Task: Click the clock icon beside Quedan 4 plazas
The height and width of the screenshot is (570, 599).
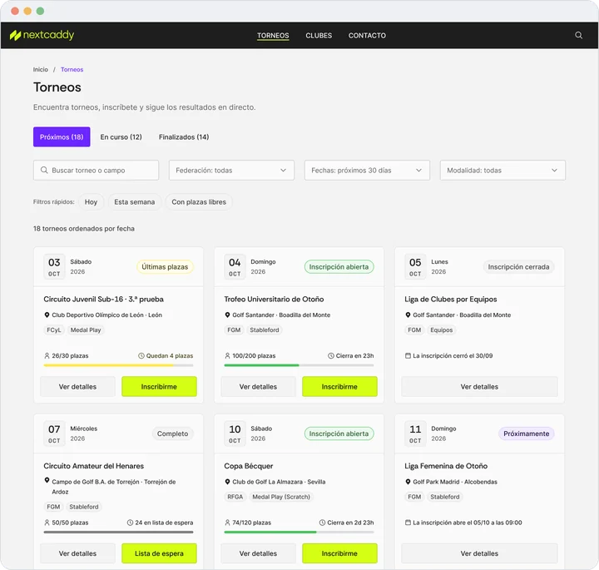Action: tap(141, 355)
